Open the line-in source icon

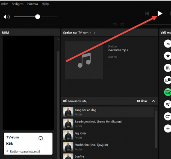(168, 116)
